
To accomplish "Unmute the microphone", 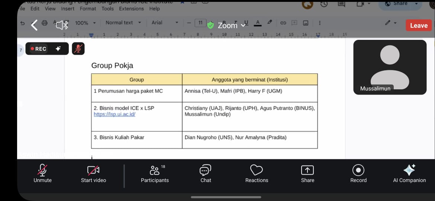I will pyautogui.click(x=42, y=174).
